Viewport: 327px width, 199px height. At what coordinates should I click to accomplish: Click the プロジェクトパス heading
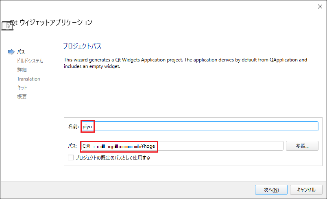pyautogui.click(x=82, y=46)
